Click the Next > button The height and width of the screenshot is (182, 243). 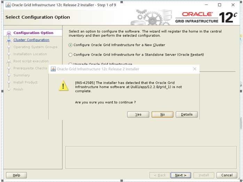tap(181, 175)
